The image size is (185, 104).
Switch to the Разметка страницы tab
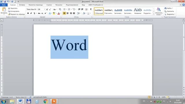36,5
